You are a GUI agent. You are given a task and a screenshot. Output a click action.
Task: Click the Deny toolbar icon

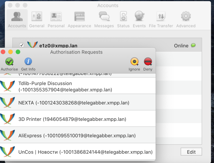click(148, 62)
